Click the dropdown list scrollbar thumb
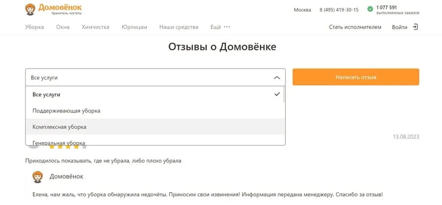Image resolution: width=442 pixels, height=205 pixels. [x=284, y=94]
